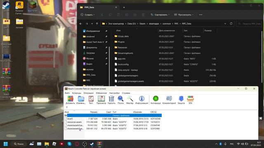Click Data (D:) in the address path
Screen dimensions: 264x148
pyautogui.click(x=132, y=24)
